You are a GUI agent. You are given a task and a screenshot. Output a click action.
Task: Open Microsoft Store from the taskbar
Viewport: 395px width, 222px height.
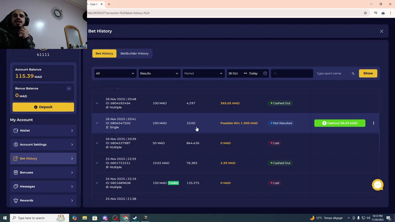click(95, 218)
